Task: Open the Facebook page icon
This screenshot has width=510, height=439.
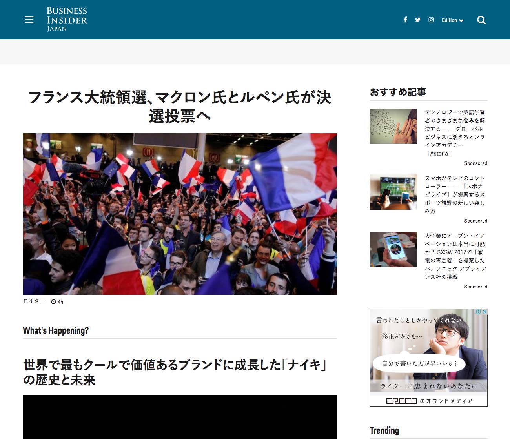Action: pos(405,20)
